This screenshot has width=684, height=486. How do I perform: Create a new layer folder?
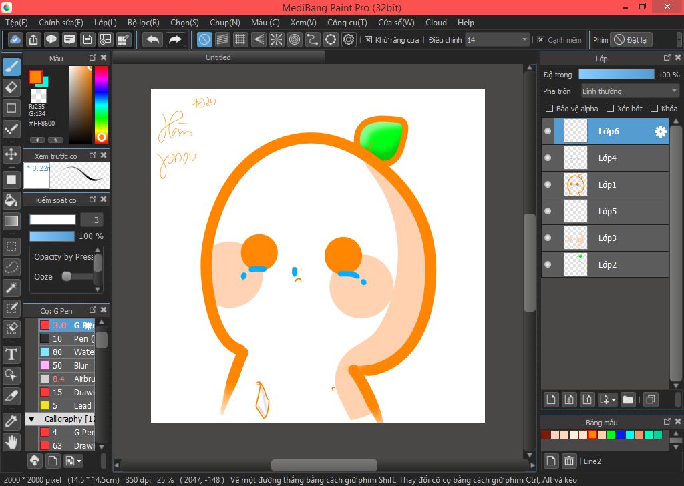(628, 399)
